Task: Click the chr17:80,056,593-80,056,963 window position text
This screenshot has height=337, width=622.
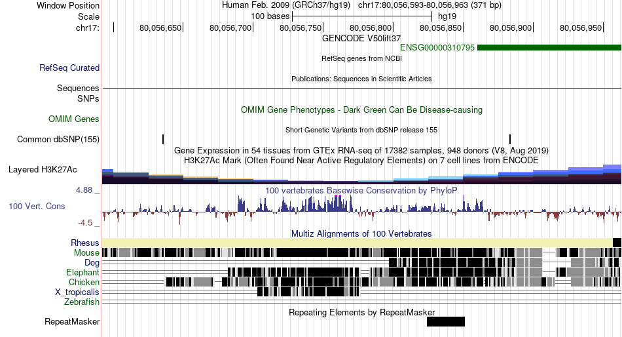Action: point(430,5)
